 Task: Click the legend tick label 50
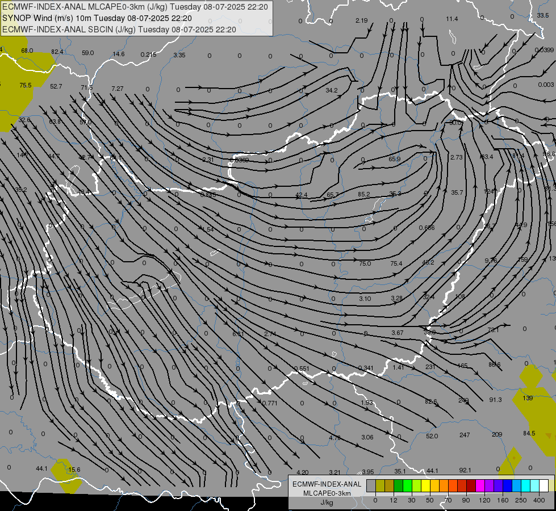pos(429,500)
